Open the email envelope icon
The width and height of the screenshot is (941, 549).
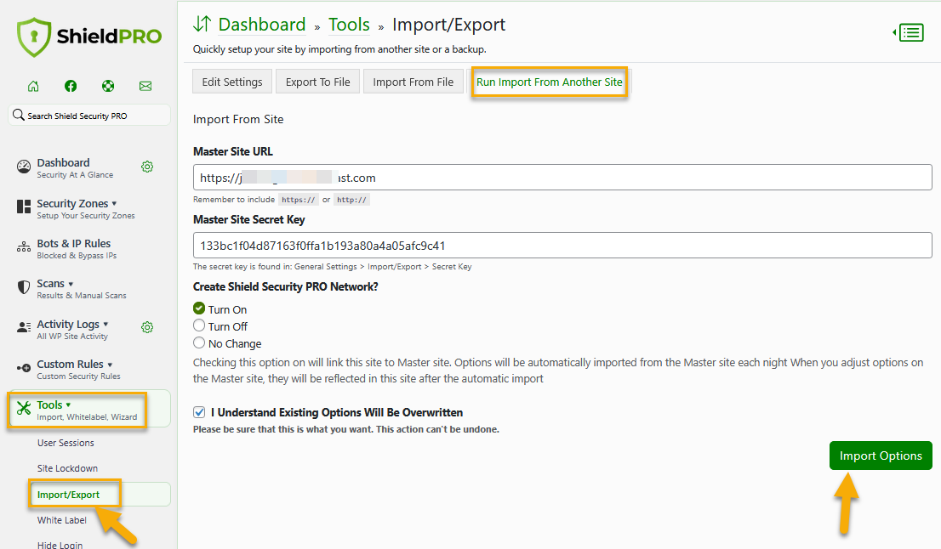pos(145,87)
